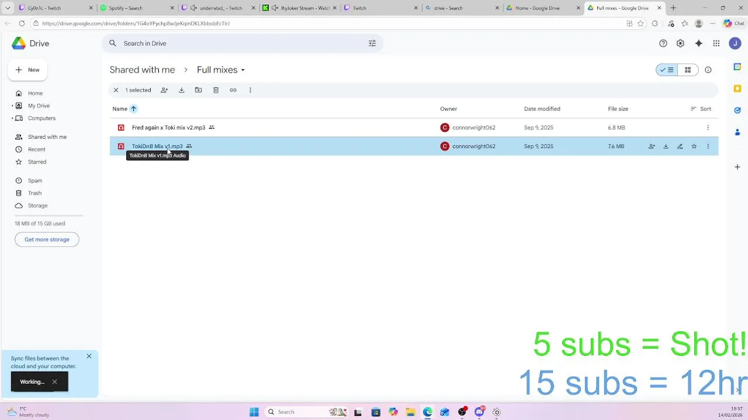Viewport: 748px width, 420px height.
Task: Get add-ons with the side panel plus icon
Action: 737,167
